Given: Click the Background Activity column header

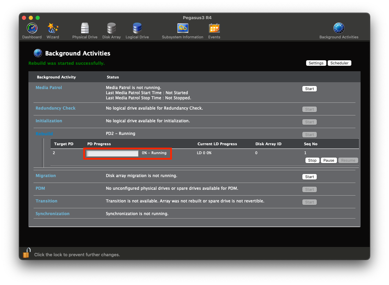Looking at the screenshot, I should 56,77.
